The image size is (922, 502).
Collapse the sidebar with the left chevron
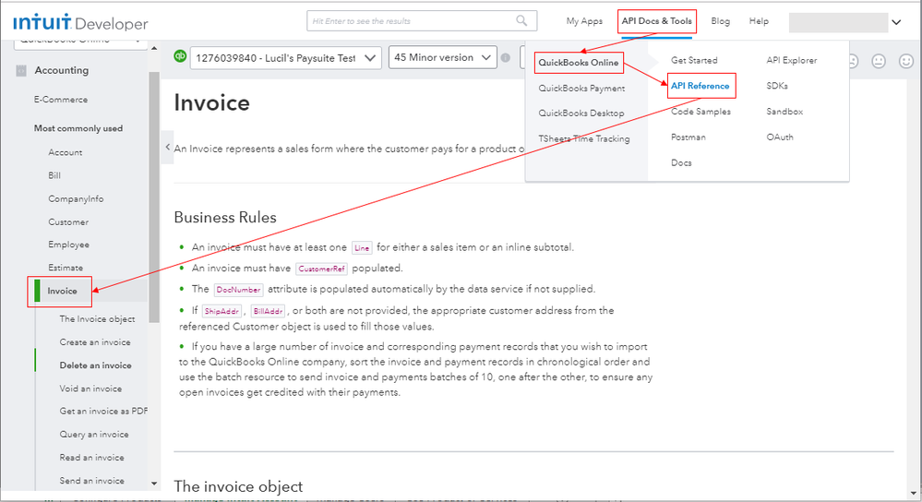coord(168,147)
